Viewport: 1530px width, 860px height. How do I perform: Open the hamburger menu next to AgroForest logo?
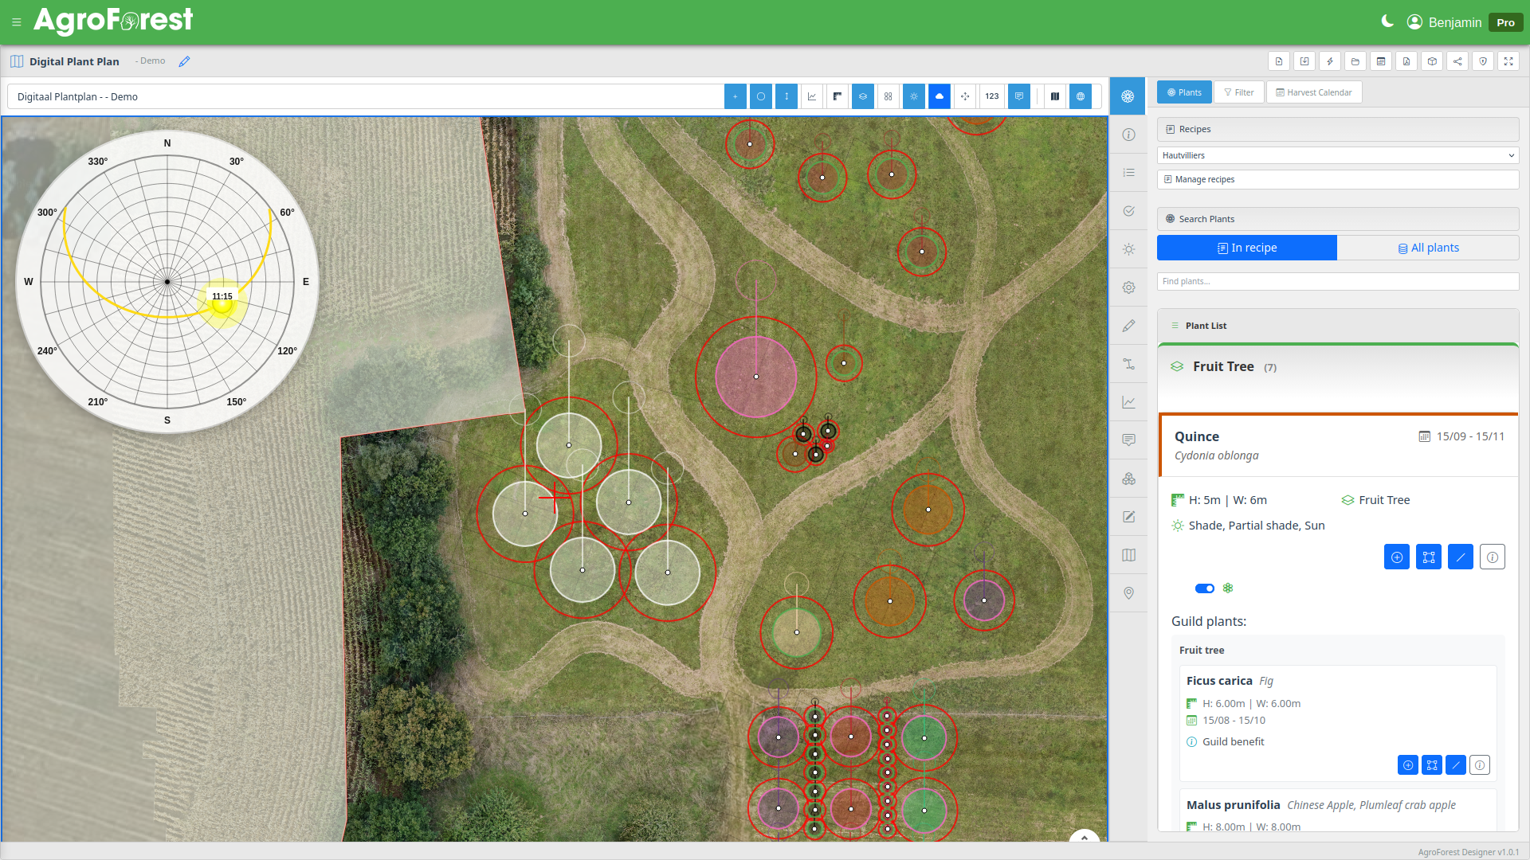click(17, 21)
